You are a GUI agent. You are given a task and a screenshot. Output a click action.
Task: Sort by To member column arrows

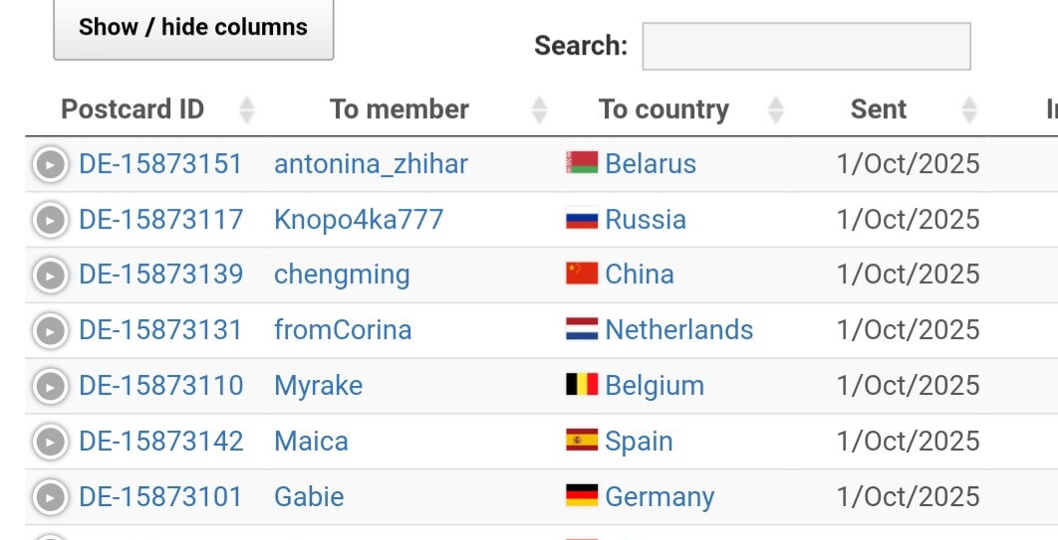pos(539,109)
